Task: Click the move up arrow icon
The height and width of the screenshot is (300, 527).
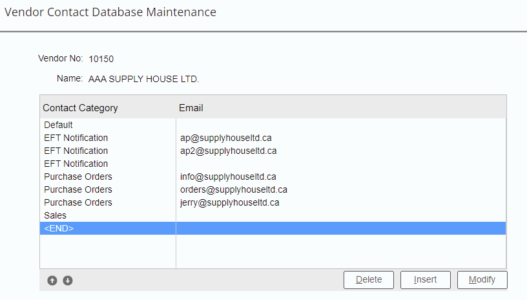Action: click(x=52, y=281)
